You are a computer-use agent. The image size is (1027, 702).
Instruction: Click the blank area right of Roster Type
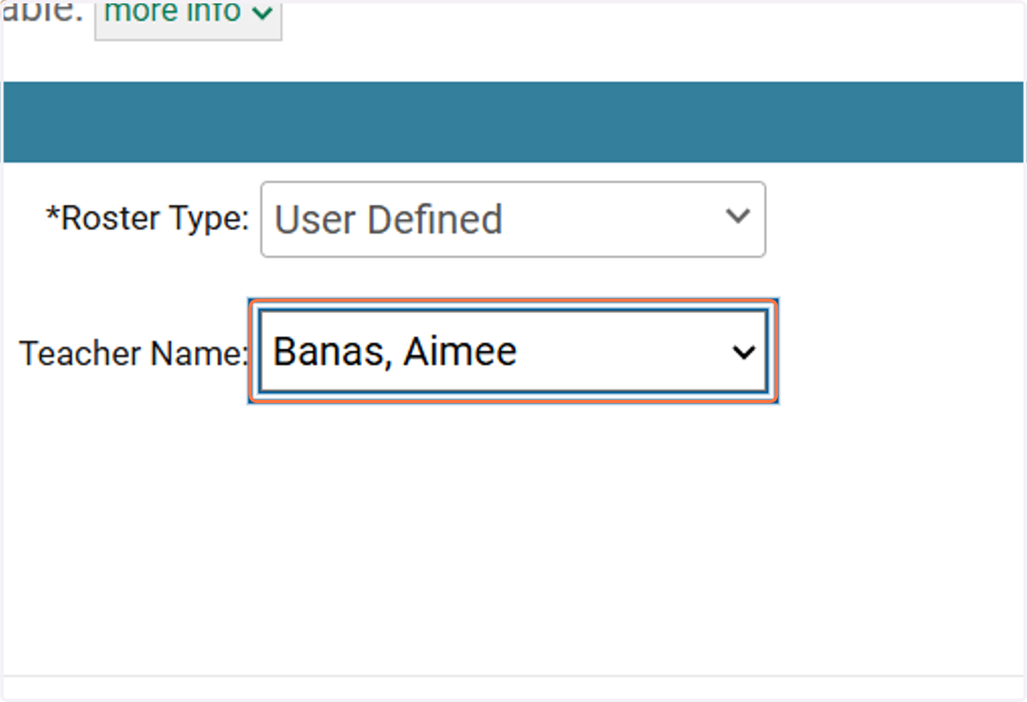894,219
